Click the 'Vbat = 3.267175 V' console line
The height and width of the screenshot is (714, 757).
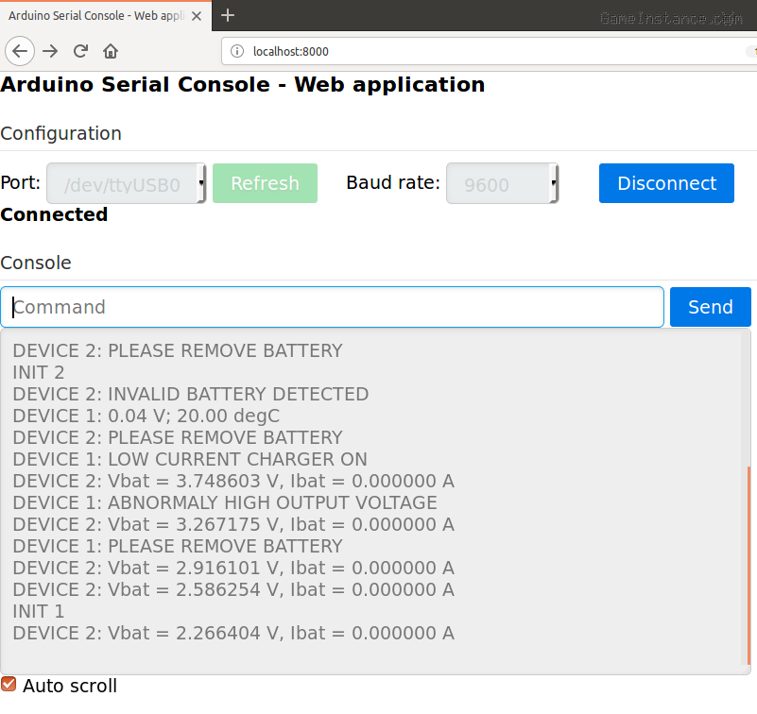[x=233, y=524]
